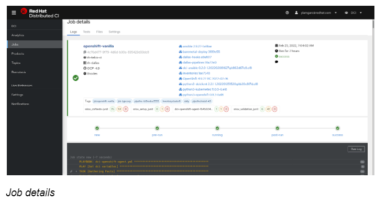Open Jobs in the sidebar
Image resolution: width=376 pixels, height=202 pixels.
35,45
